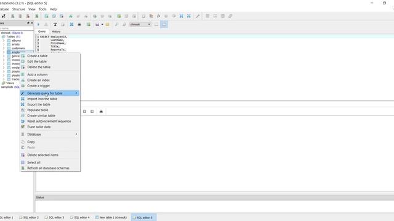Switch to SQL editor 2 tab
Image resolution: width=394 pixels, height=221 pixels.
29,217
